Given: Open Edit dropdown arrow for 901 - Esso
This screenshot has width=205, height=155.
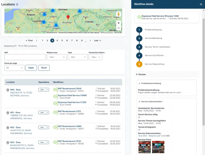Looking at the screenshot, I should (x=47, y=112).
